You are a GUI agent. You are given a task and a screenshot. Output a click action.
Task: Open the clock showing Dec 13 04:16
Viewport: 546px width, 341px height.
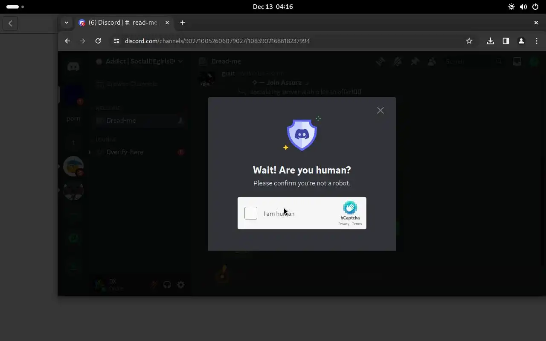tap(273, 7)
